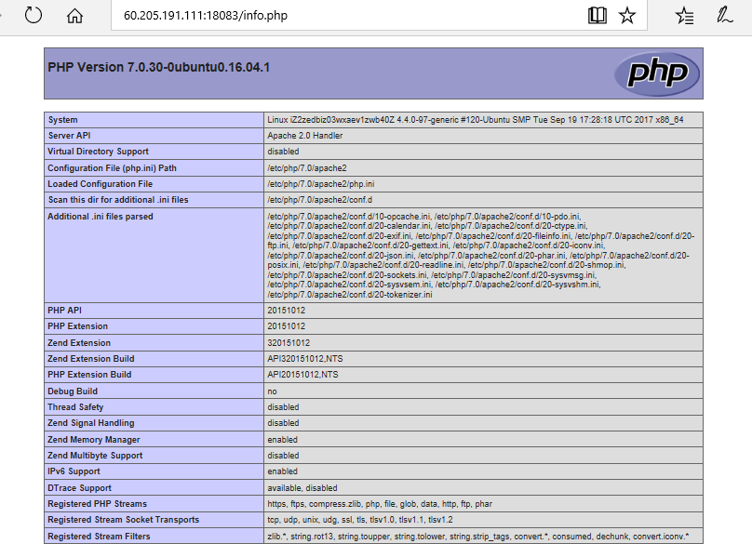Select API320151012,NTS value
This screenshot has height=544, width=752.
pos(305,359)
